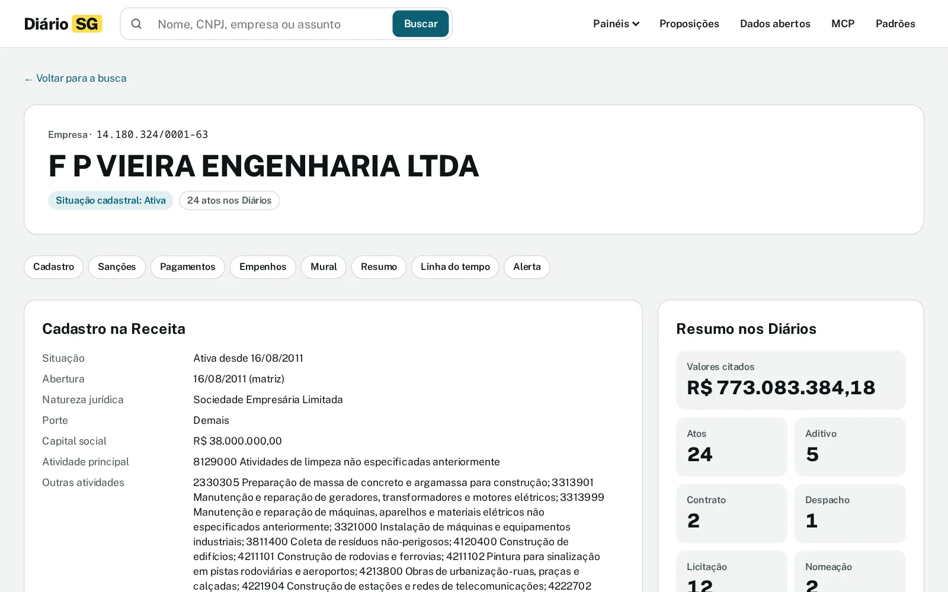Select the Pagamentos tab
The height and width of the screenshot is (592, 948).
188,267
